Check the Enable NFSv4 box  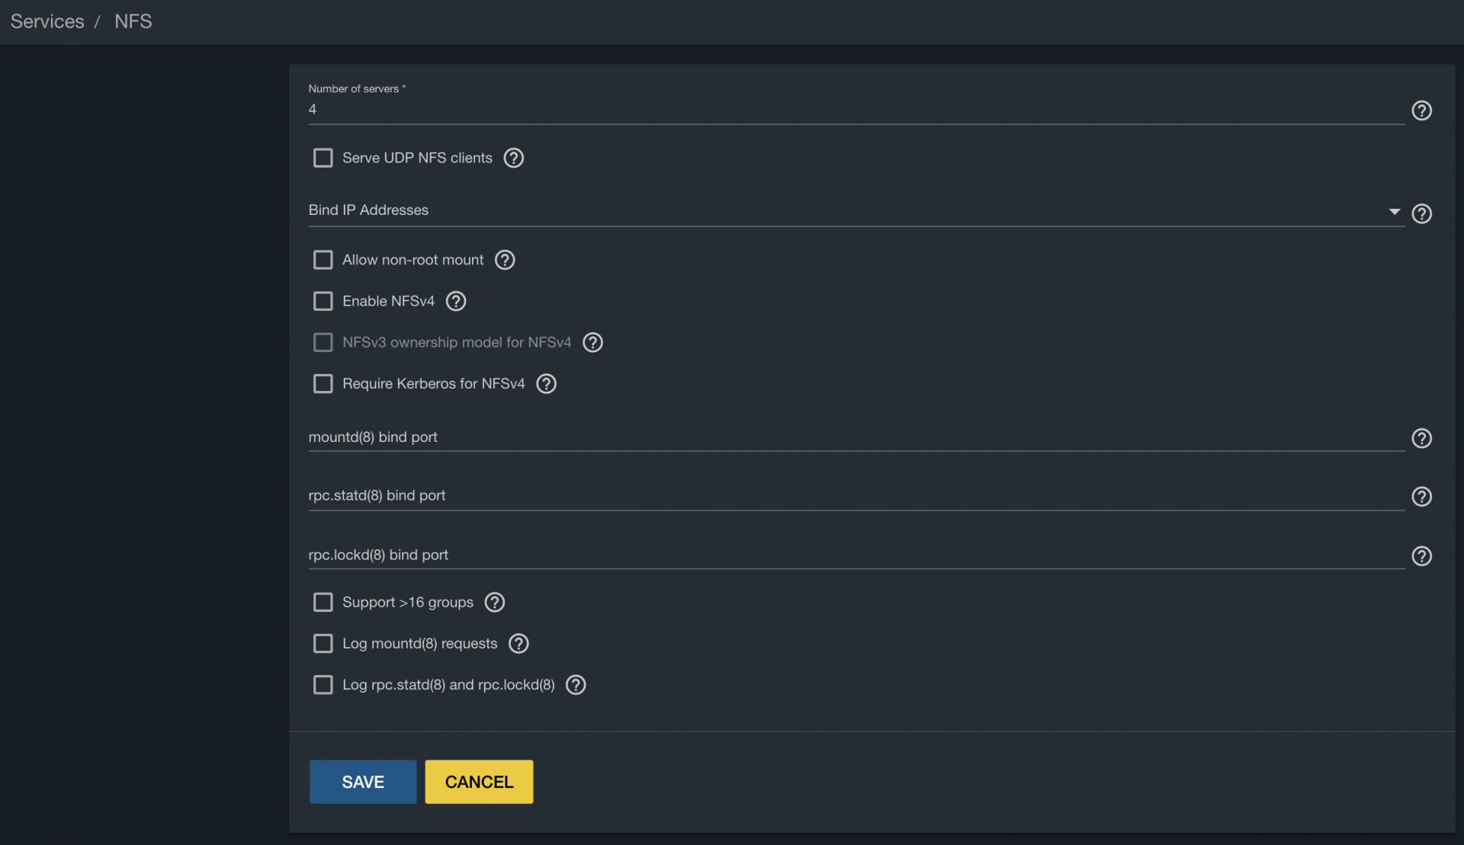pos(323,301)
